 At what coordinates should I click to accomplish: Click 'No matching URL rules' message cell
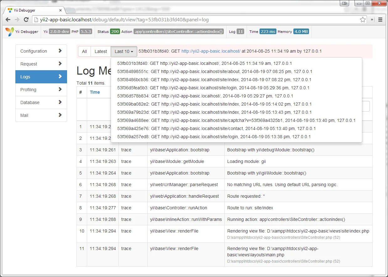[x=298, y=185]
